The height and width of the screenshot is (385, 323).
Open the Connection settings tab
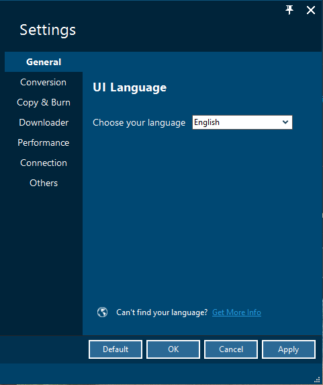44,163
